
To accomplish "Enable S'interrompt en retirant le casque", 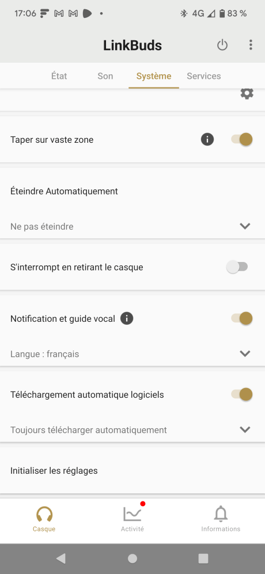I will tap(237, 267).
